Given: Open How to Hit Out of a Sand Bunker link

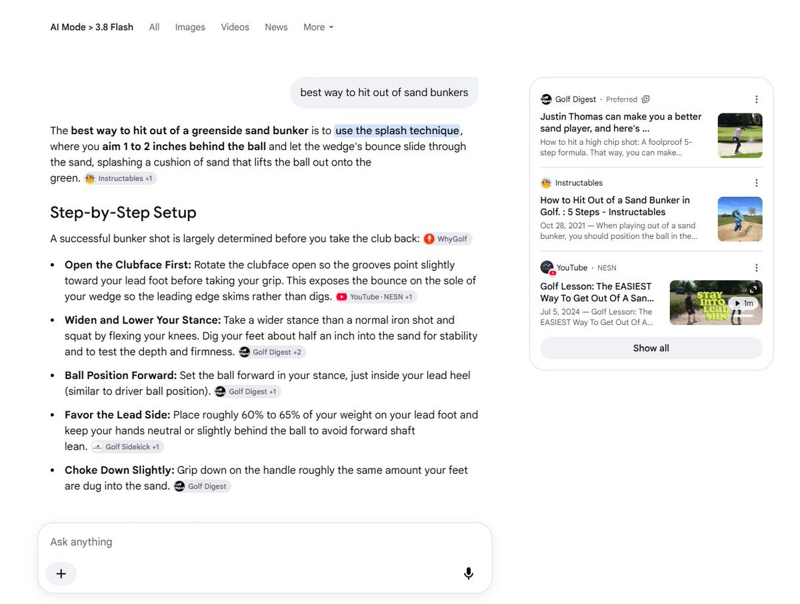Looking at the screenshot, I should tap(615, 206).
